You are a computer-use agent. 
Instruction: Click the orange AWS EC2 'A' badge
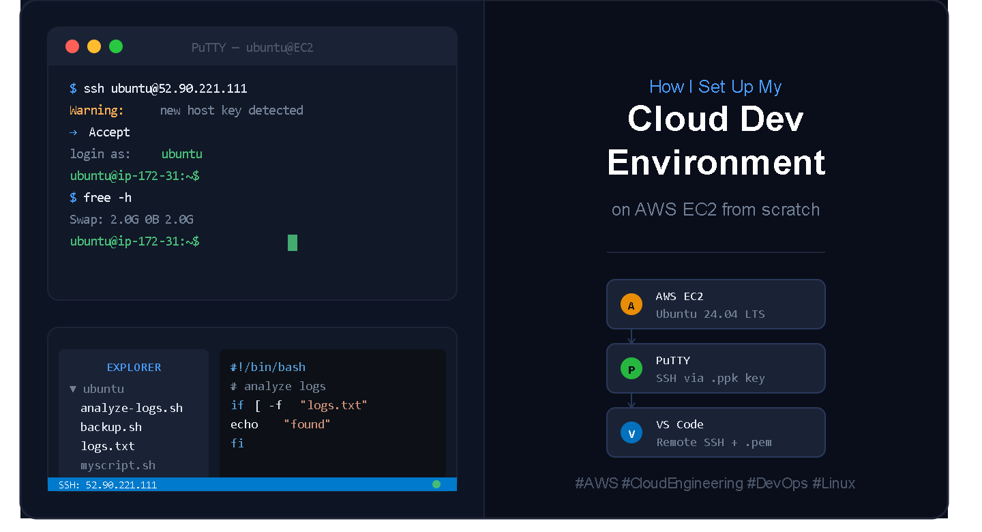[631, 304]
